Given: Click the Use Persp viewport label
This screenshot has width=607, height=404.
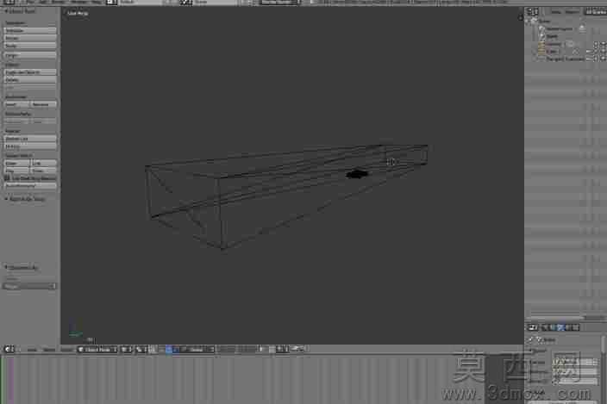Looking at the screenshot, I should pos(78,13).
